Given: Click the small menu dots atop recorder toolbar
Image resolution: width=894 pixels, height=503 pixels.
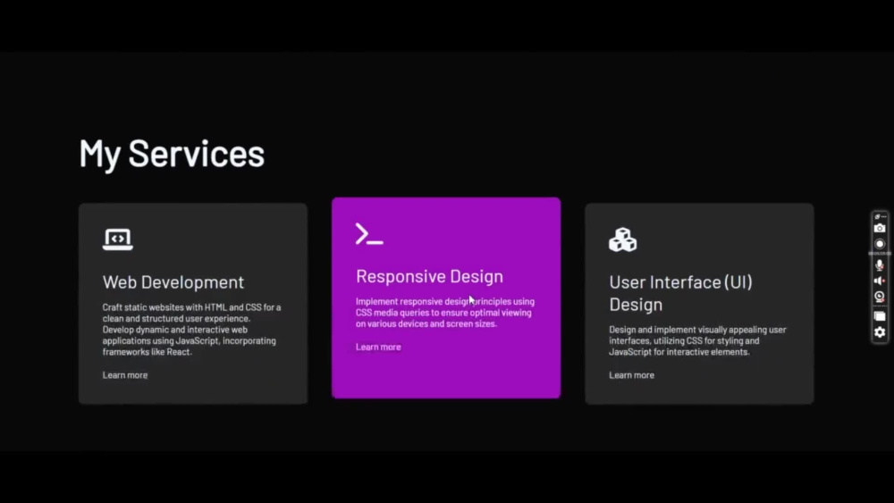Looking at the screenshot, I should pyautogui.click(x=884, y=216).
